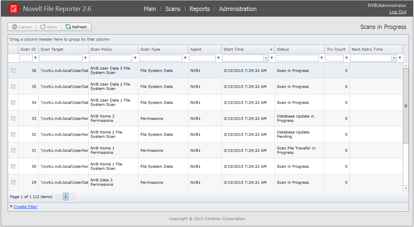Click the Start Time column sort arrow
This screenshot has width=414, height=227.
tap(271, 50)
